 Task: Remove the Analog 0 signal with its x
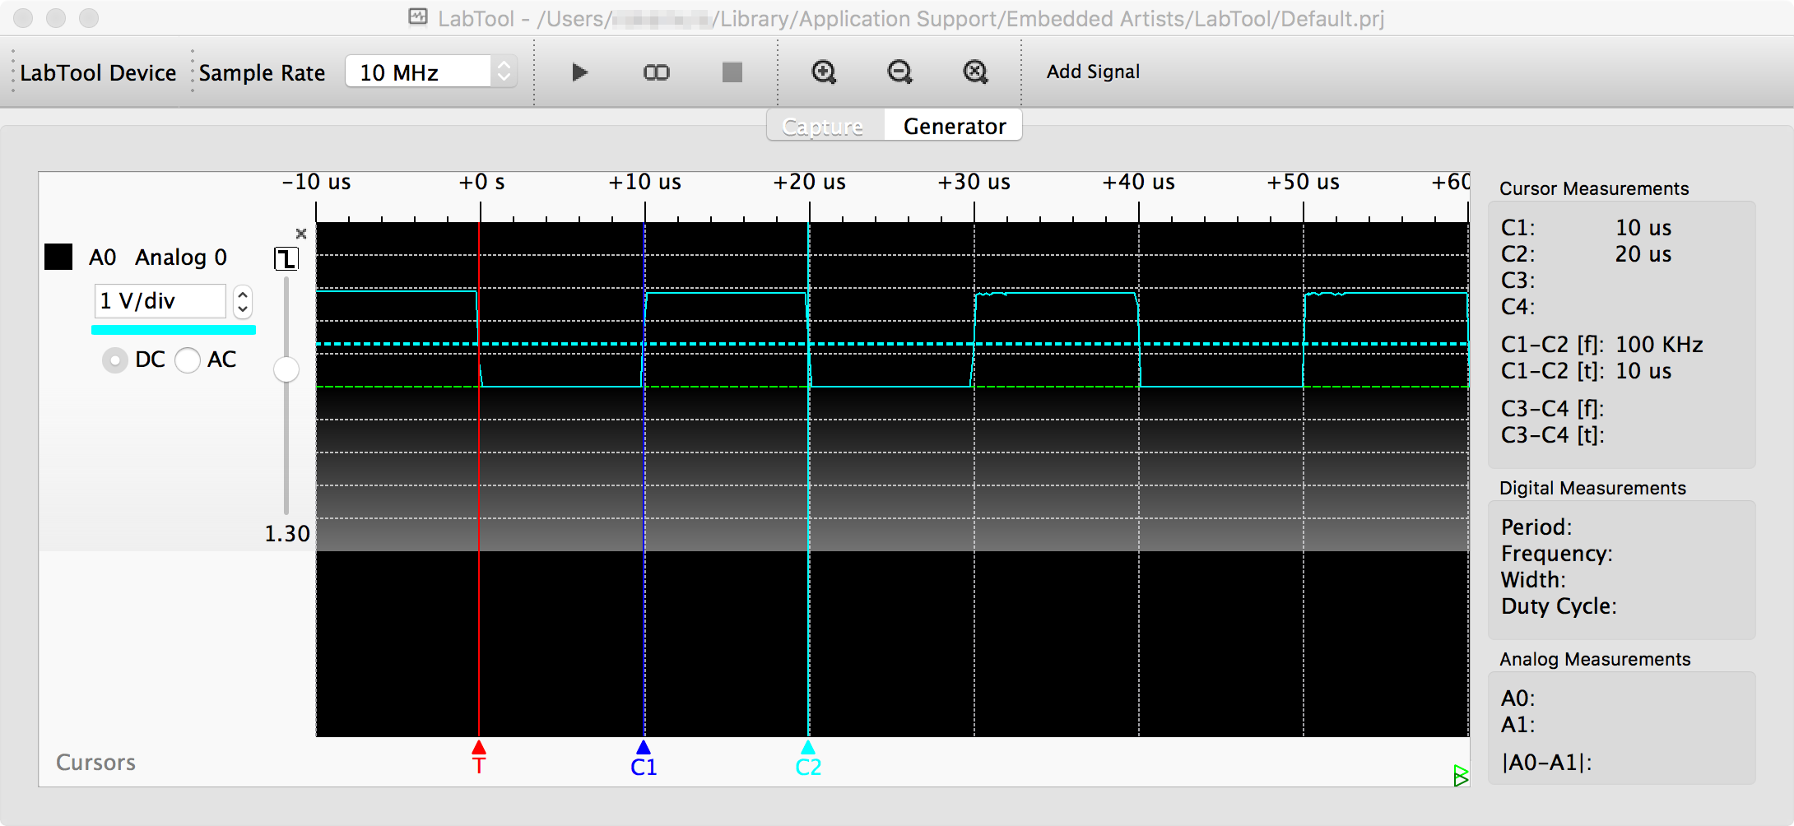(x=301, y=234)
